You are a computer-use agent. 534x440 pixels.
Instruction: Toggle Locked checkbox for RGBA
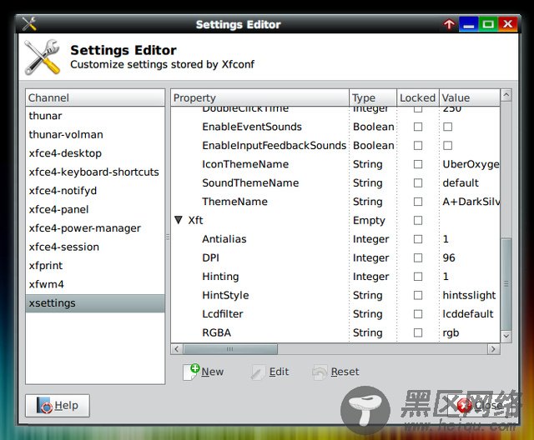pyautogui.click(x=418, y=332)
